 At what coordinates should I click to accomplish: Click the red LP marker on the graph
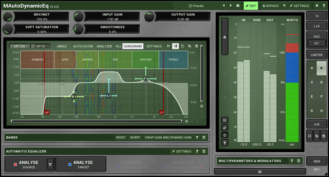(x=162, y=113)
